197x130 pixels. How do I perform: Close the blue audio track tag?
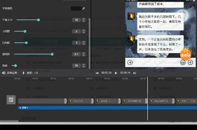tap(28, 108)
